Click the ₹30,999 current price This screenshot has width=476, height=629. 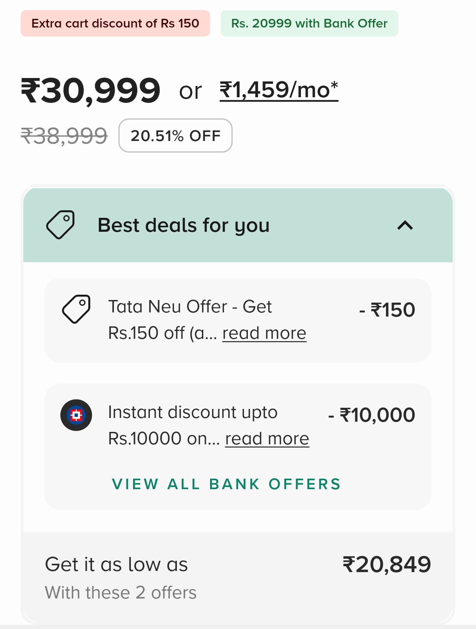(91, 90)
